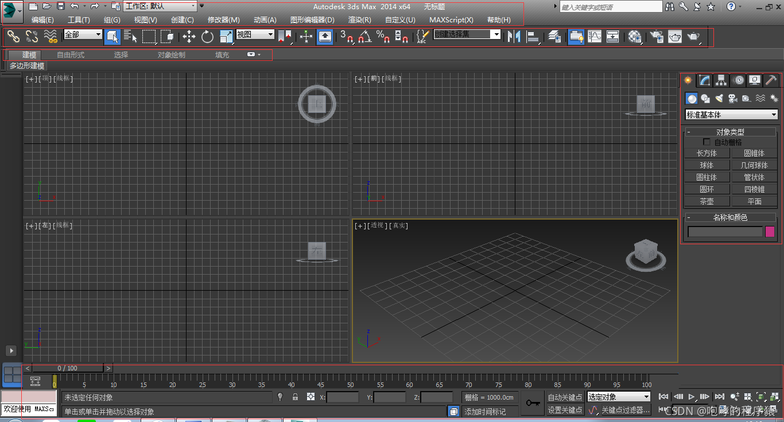Enable the 自动栅格 checkbox
This screenshot has height=422, width=784.
pyautogui.click(x=707, y=142)
